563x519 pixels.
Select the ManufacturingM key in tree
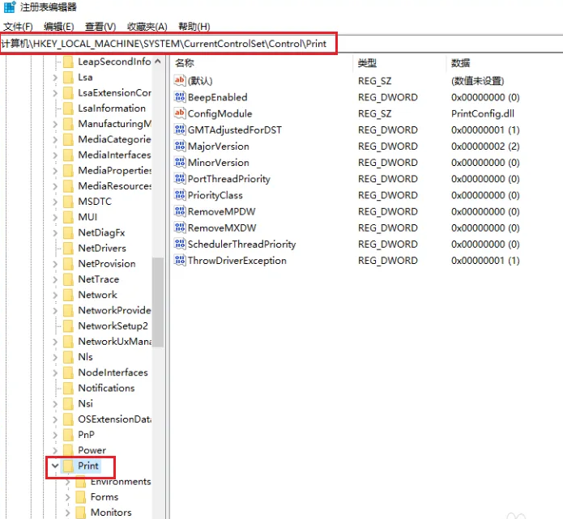click(x=114, y=123)
